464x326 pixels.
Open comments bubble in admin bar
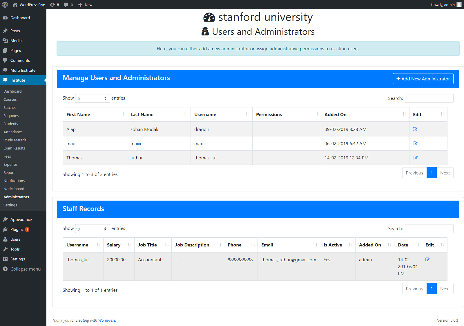click(68, 5)
